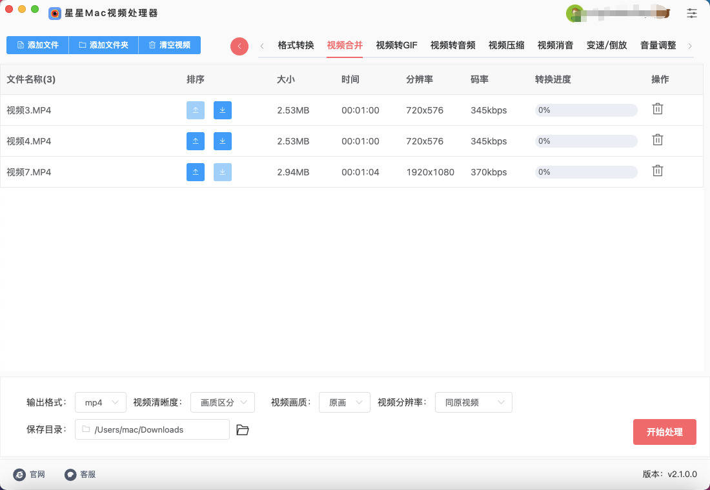Move 视频7.MP4 up in order
The image size is (710, 490).
(x=196, y=172)
